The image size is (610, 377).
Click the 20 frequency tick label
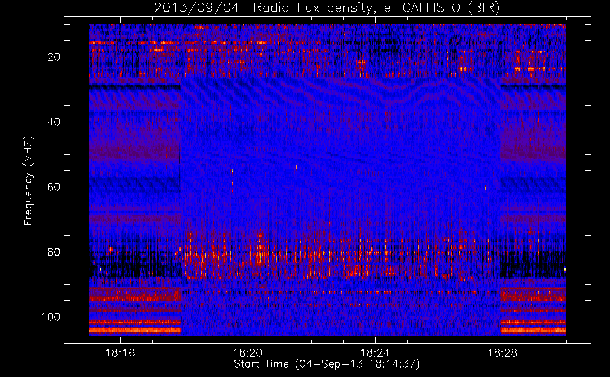54,57
